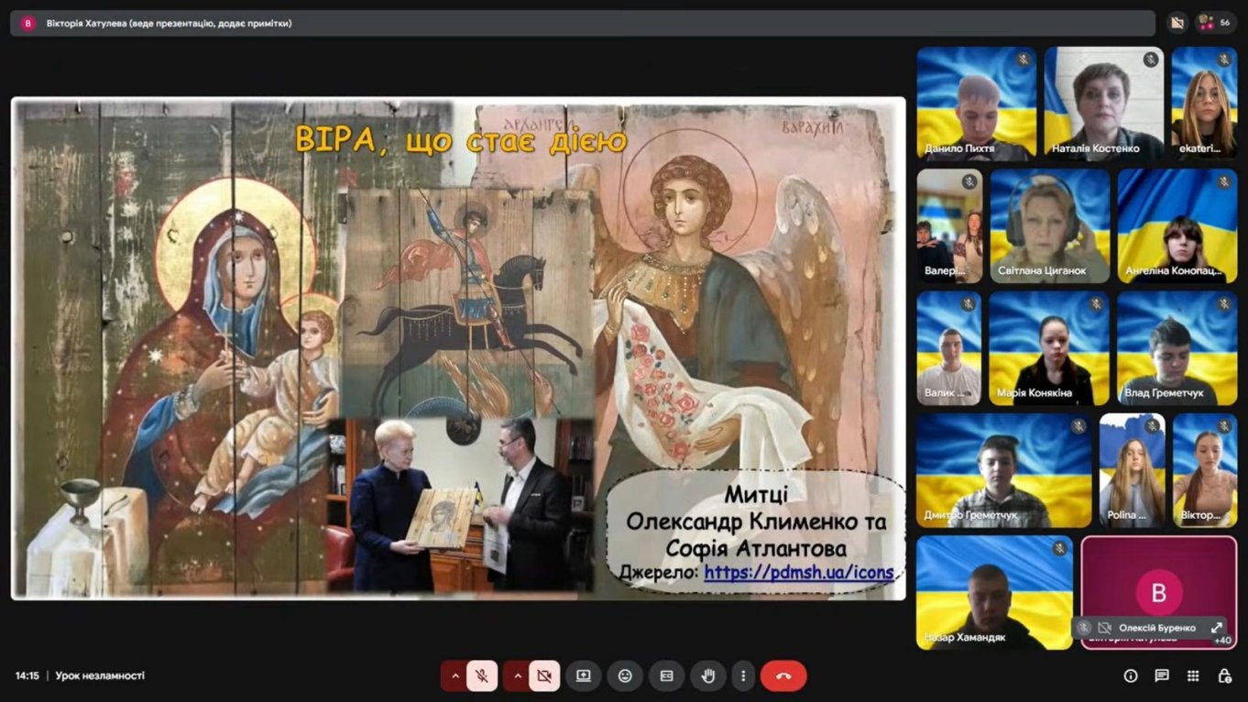The width and height of the screenshot is (1248, 702).
Task: Open participants list showing 56
Action: point(1216,23)
